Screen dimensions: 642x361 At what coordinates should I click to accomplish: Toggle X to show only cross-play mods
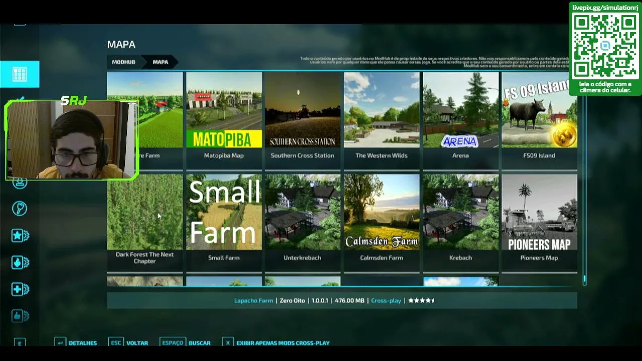pos(228,343)
